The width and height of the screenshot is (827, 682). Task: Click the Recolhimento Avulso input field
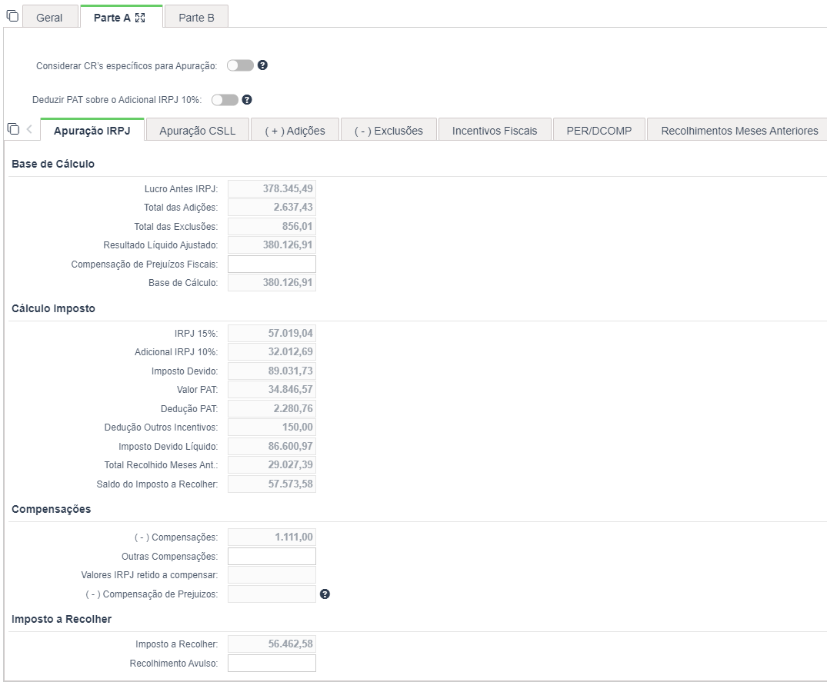(x=272, y=663)
